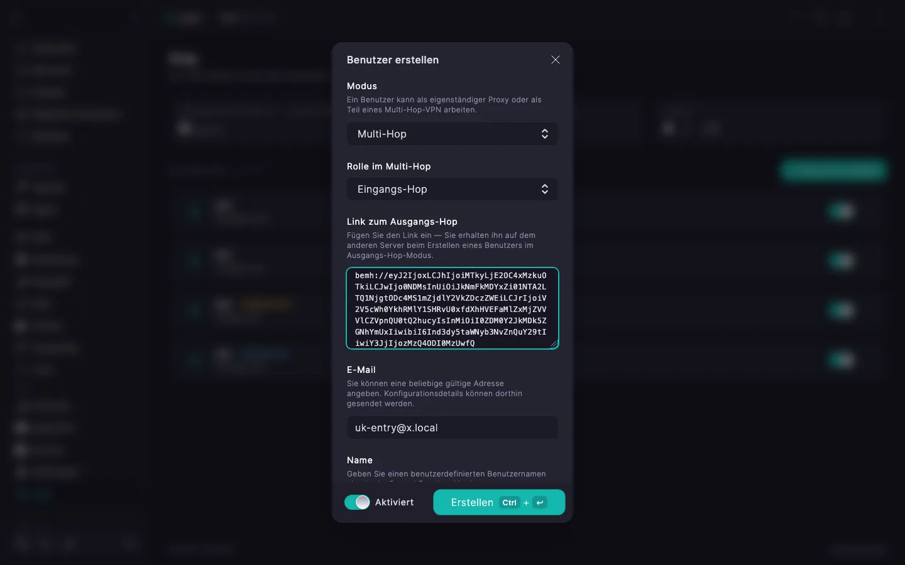The height and width of the screenshot is (565, 905).
Task: Click the blurred green button behind dialog
Action: click(x=833, y=170)
